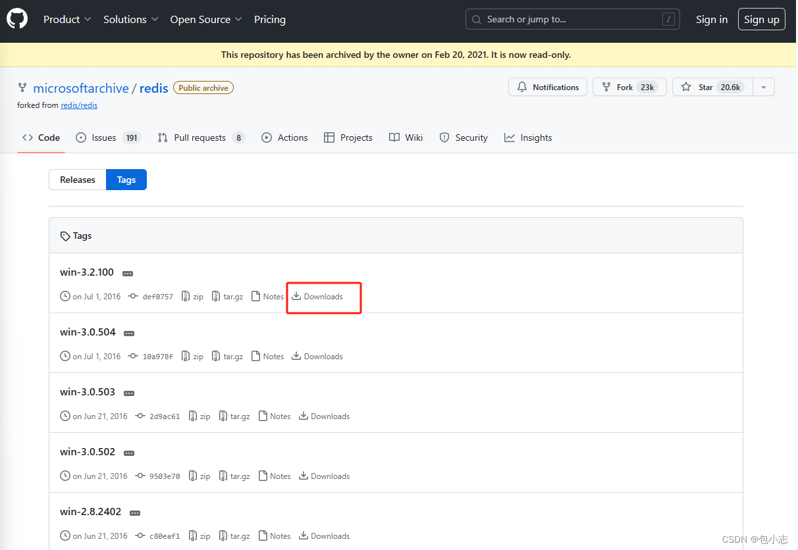Switch to the Actions tab
The height and width of the screenshot is (550, 798).
click(284, 137)
